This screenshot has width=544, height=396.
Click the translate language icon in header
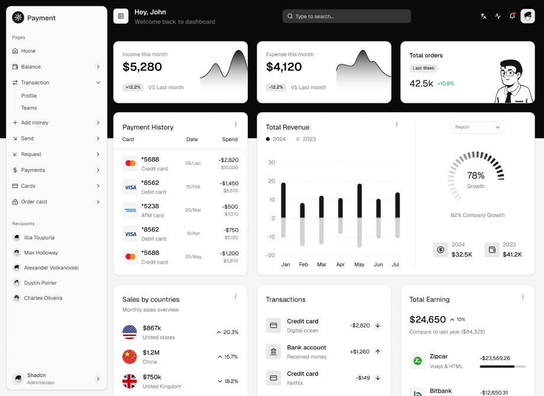483,16
